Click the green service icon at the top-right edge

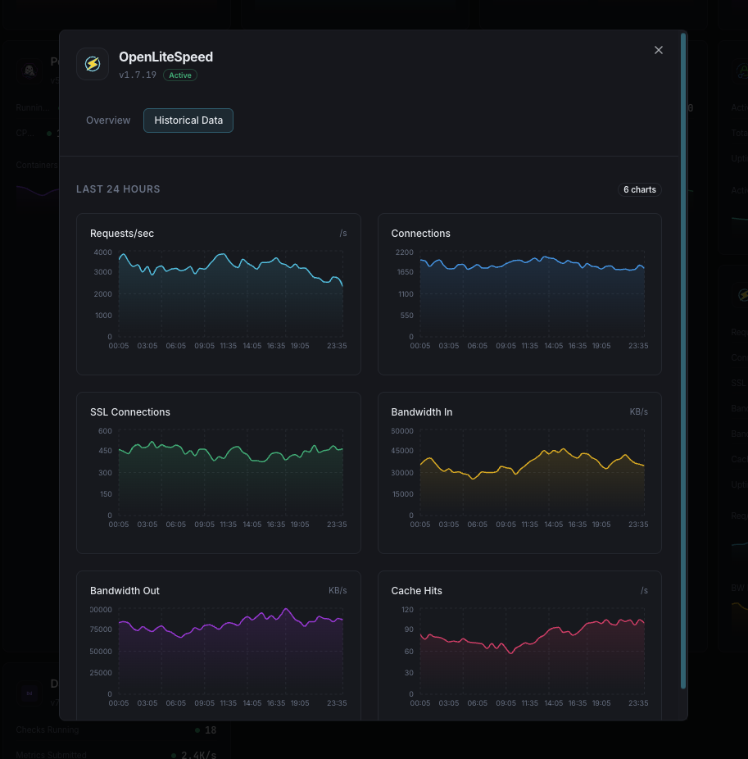[742, 70]
